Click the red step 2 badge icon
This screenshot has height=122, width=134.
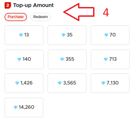tap(8, 5)
